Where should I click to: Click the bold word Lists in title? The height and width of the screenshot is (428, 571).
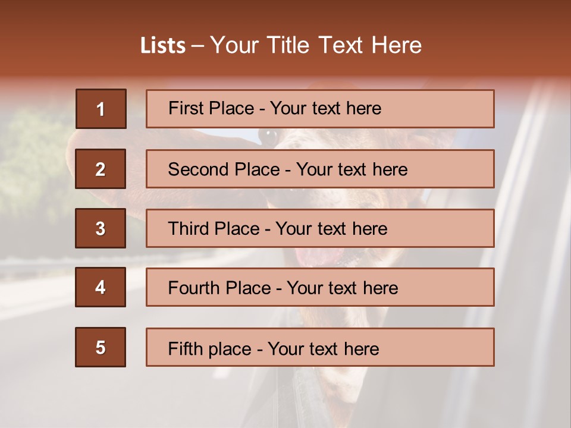click(163, 46)
